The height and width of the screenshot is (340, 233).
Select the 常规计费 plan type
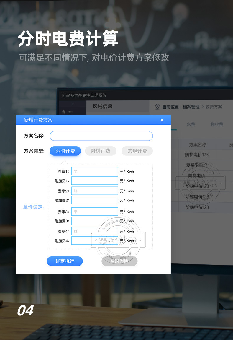(x=137, y=151)
